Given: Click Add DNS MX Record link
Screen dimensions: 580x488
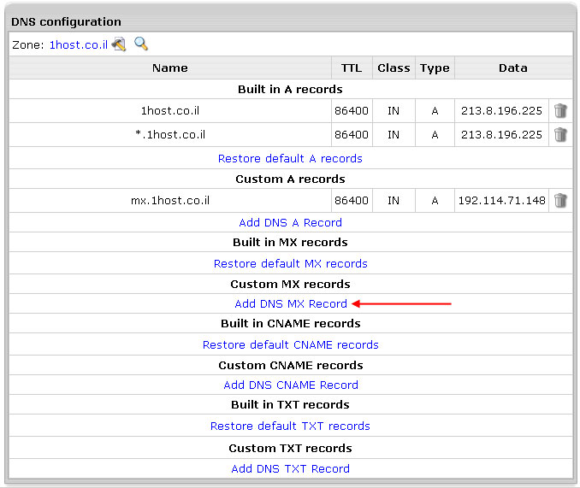Looking at the screenshot, I should (290, 303).
